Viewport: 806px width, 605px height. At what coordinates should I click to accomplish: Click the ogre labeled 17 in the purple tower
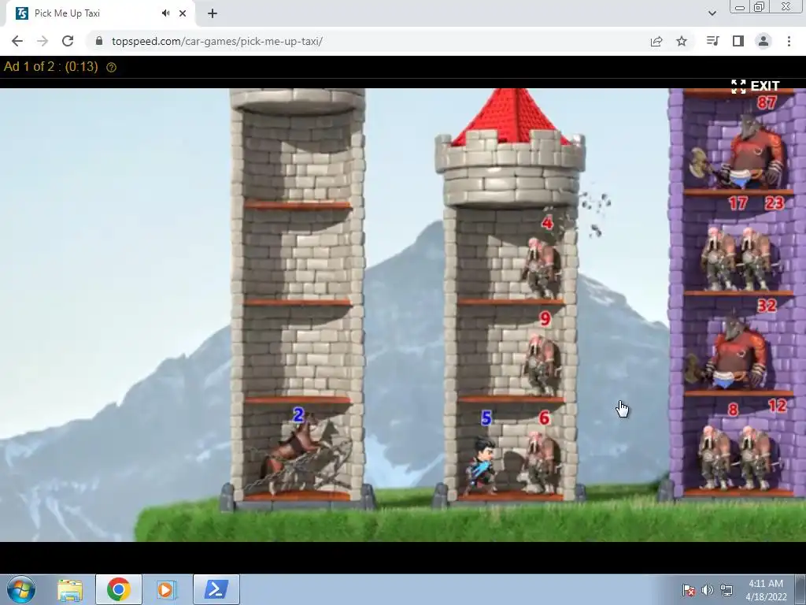click(718, 258)
